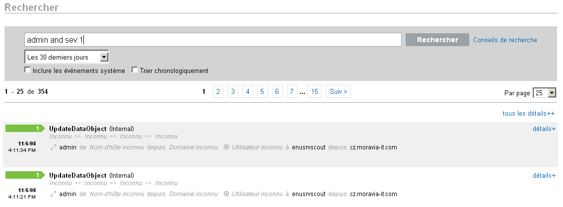The height and width of the screenshot is (207, 563).
Task: Open the first UpdateDataObject event title
Action: click(78, 129)
